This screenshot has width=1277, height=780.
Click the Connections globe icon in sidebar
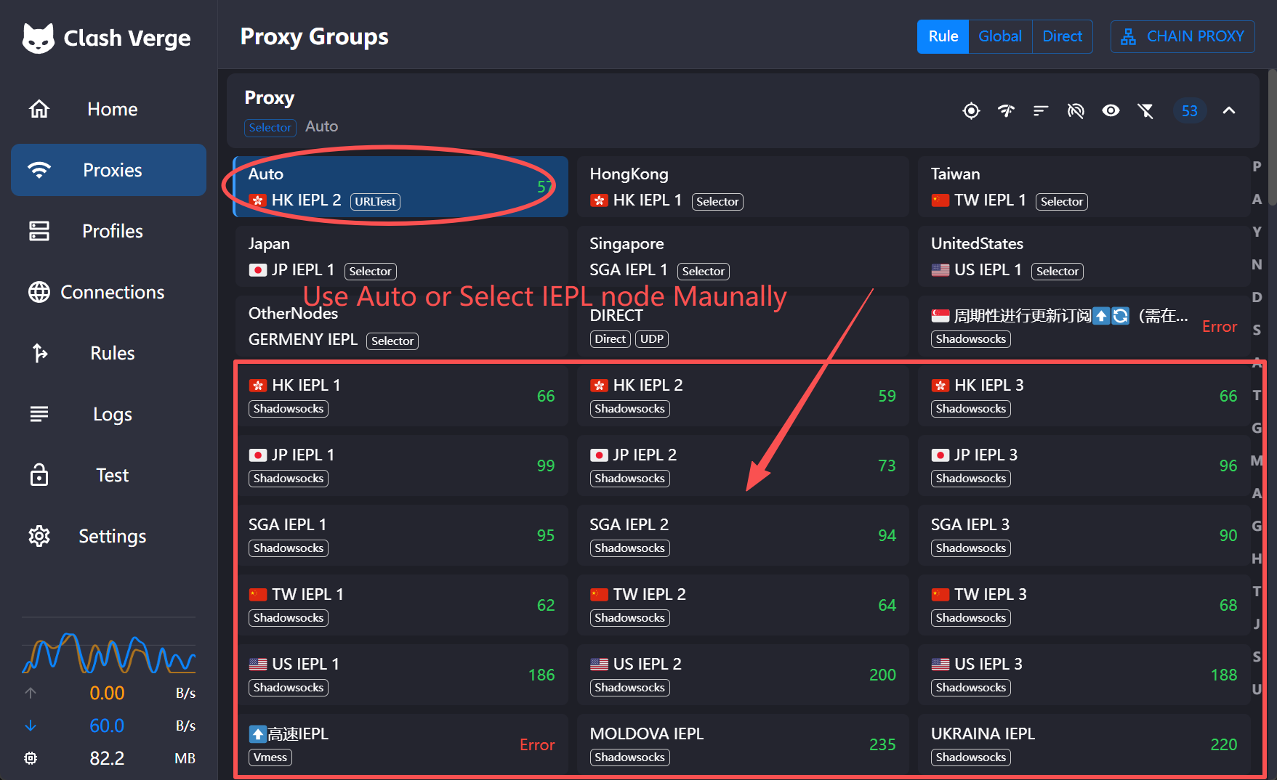(39, 292)
